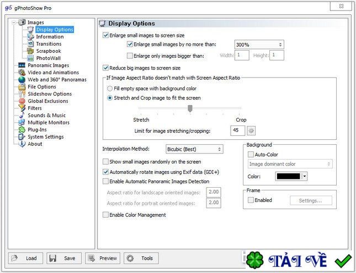356x273 pixels.
Task: Collapse the Images tree node
Action: (x=14, y=23)
